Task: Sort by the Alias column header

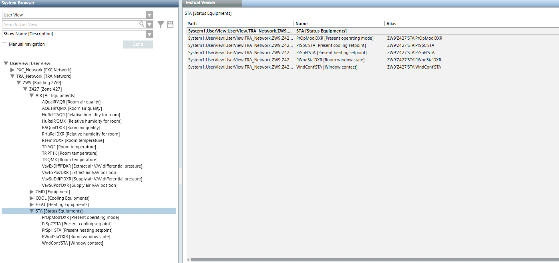Action: (x=391, y=24)
